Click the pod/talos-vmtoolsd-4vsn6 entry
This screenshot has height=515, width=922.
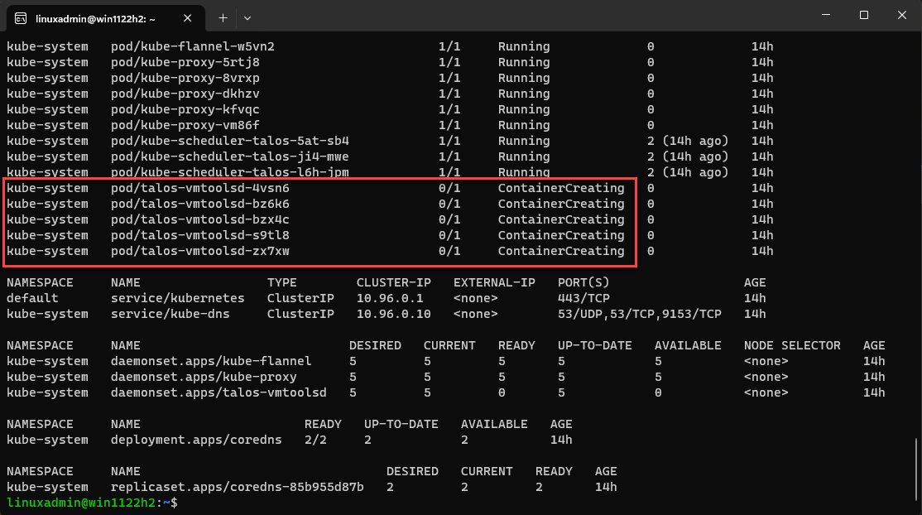click(199, 188)
